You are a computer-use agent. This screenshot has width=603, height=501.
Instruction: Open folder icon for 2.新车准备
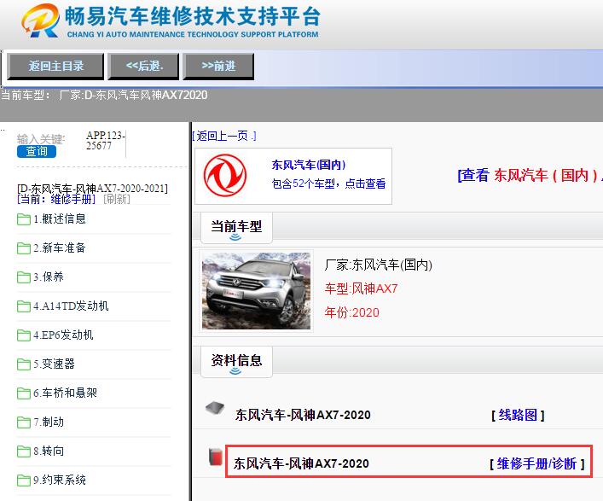click(x=24, y=248)
